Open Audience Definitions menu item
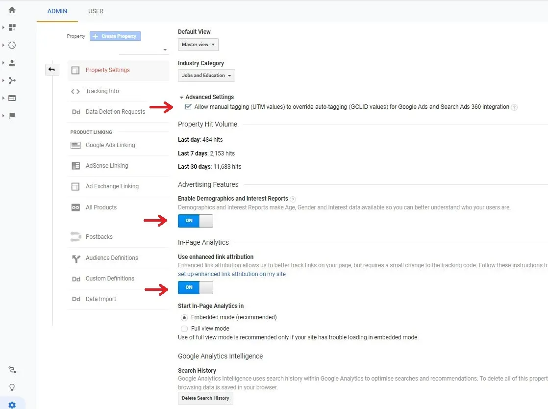 coord(118,258)
